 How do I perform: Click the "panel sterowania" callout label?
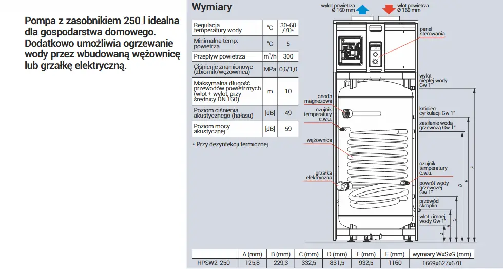(432, 31)
